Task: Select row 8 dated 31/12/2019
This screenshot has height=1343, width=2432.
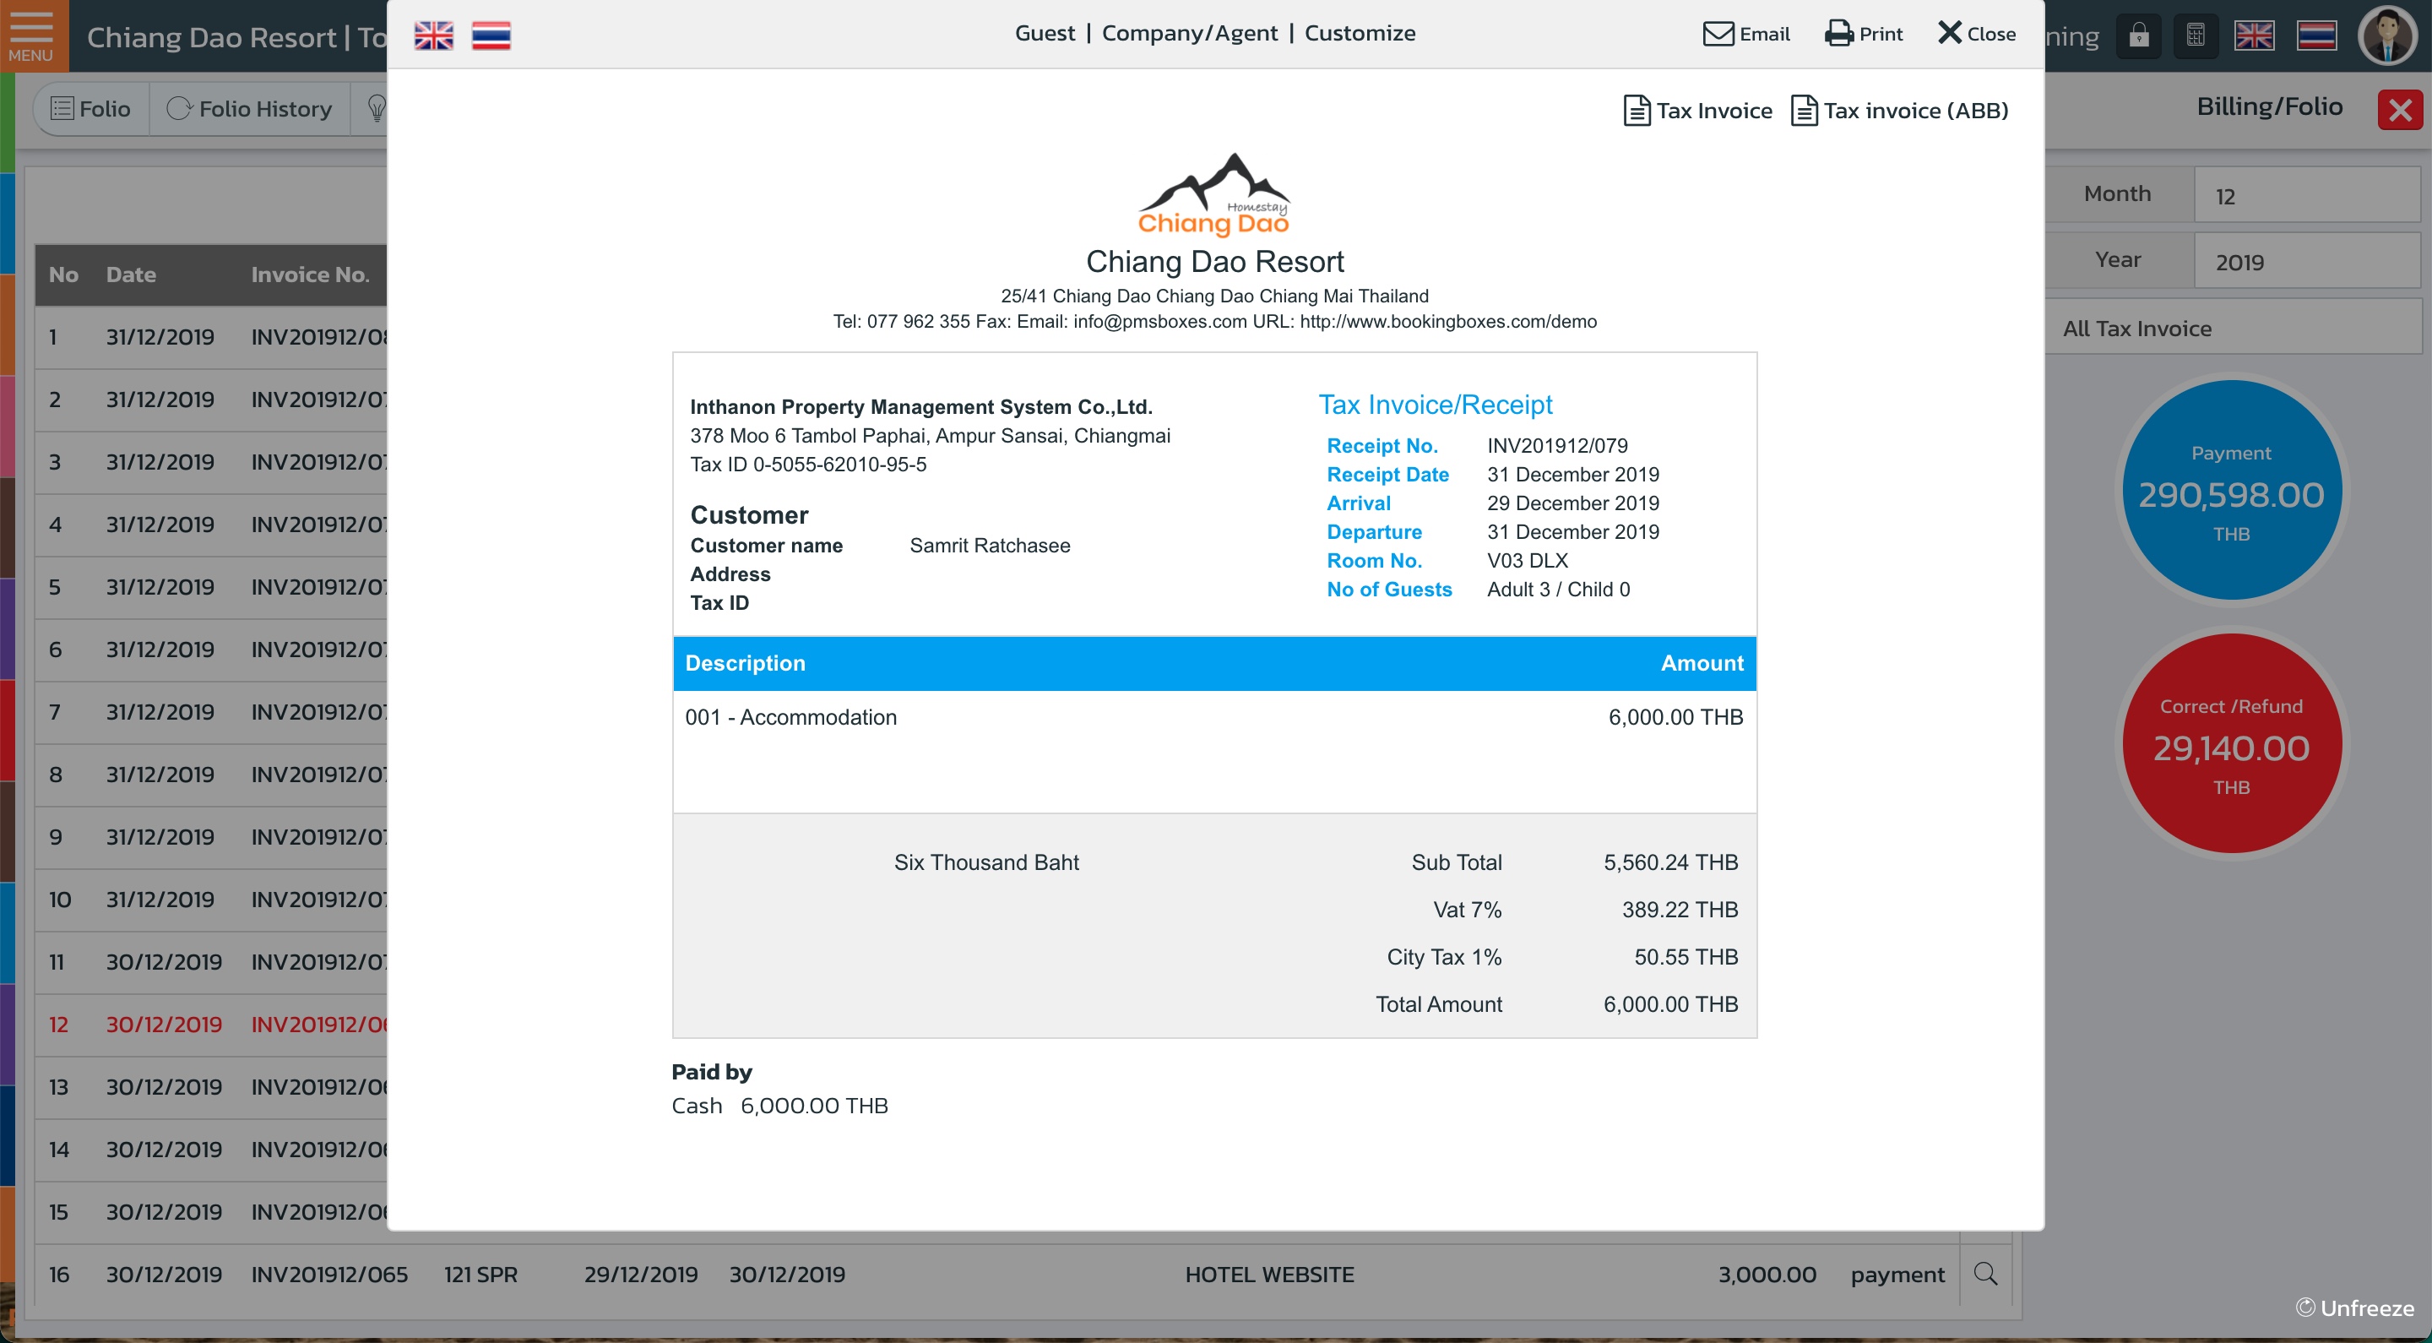Action: pyautogui.click(x=210, y=775)
